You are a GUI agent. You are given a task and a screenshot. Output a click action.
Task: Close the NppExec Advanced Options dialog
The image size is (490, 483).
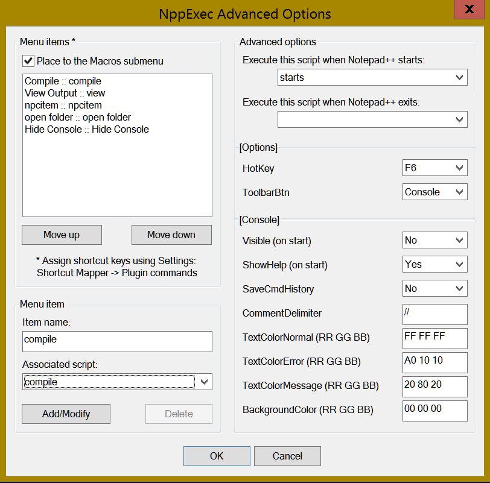pyautogui.click(x=469, y=10)
